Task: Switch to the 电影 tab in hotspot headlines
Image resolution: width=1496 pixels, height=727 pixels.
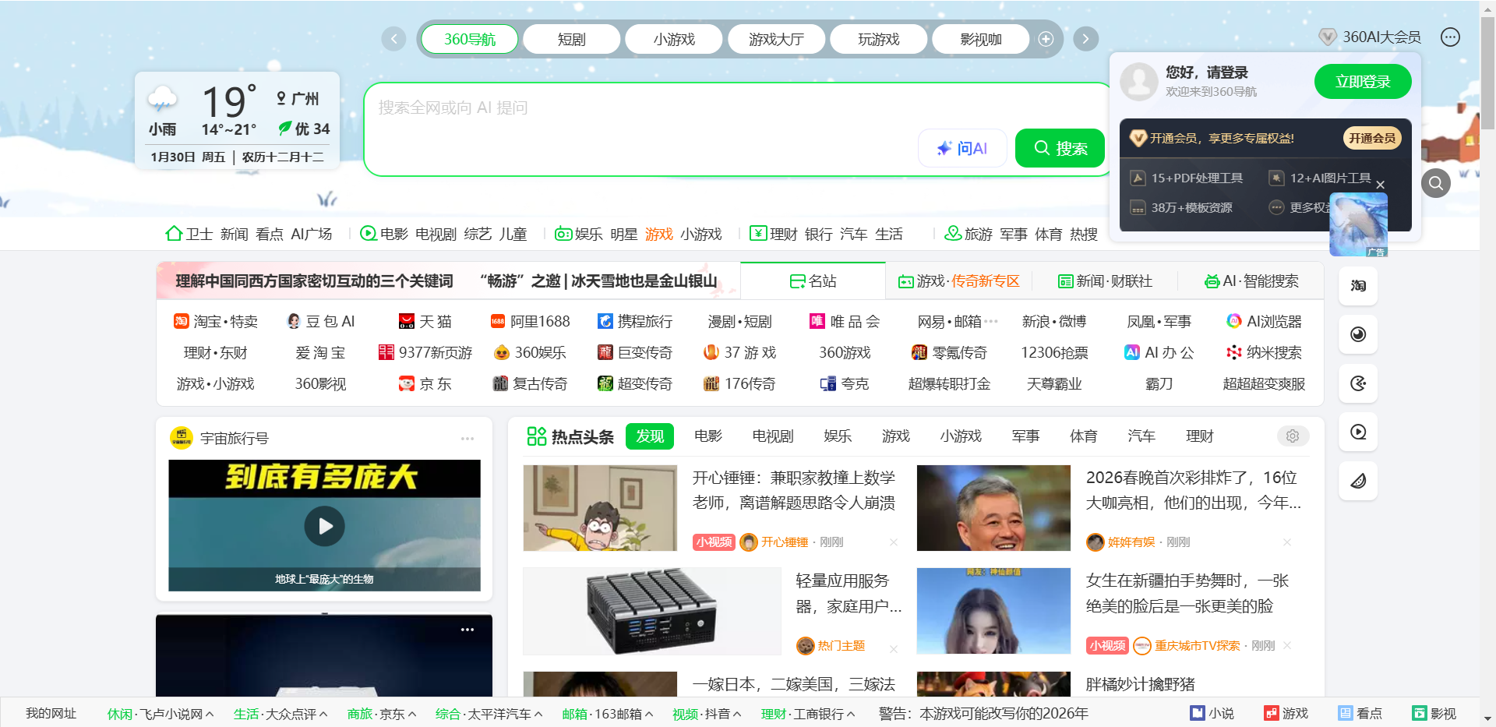Action: (x=707, y=436)
